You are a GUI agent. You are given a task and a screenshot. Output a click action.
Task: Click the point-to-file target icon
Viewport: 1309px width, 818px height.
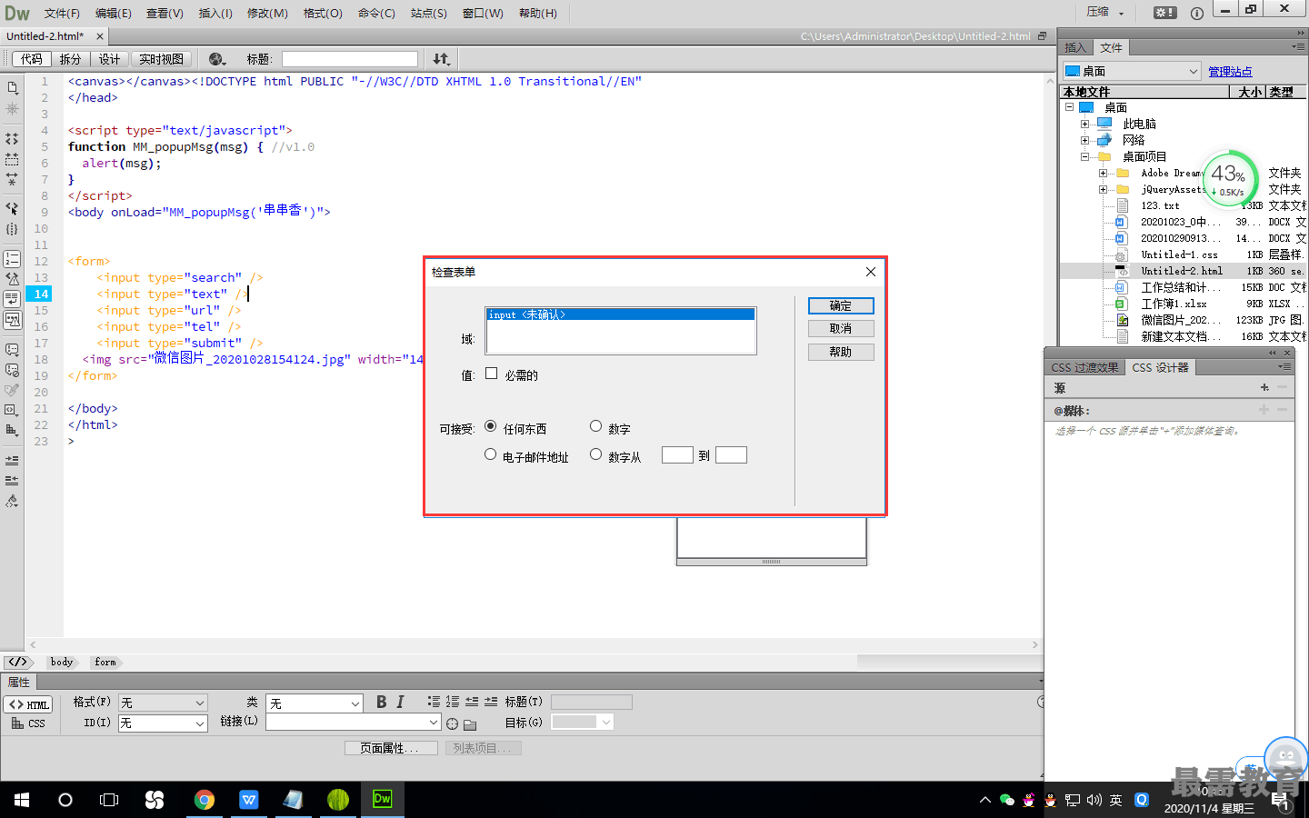pyautogui.click(x=452, y=723)
